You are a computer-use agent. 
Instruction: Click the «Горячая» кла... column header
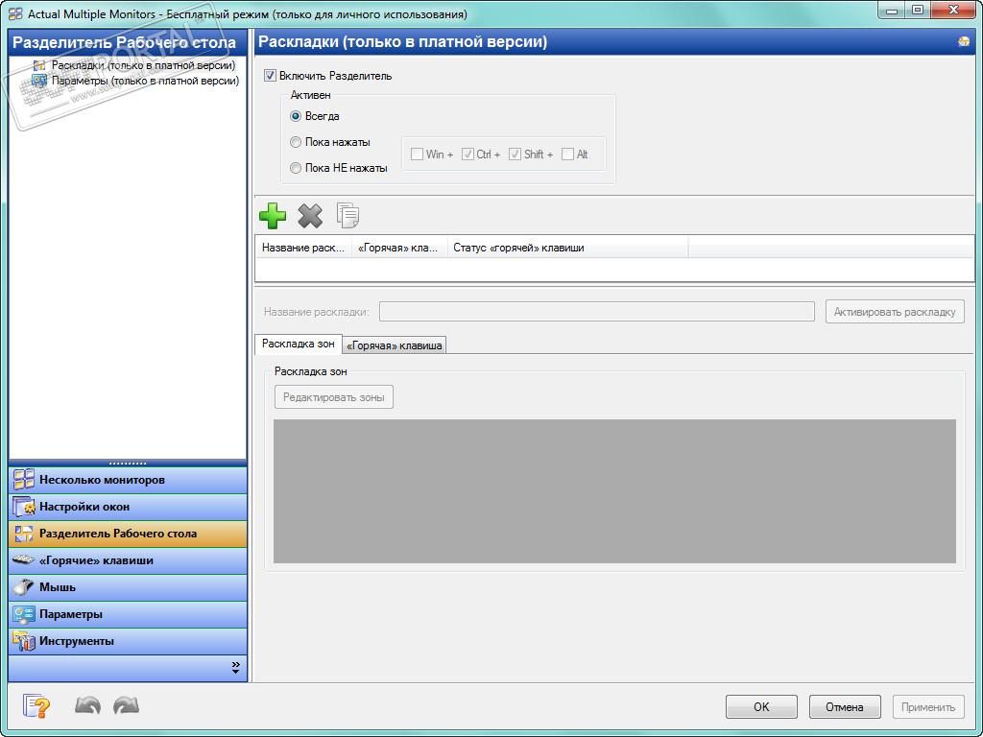399,248
